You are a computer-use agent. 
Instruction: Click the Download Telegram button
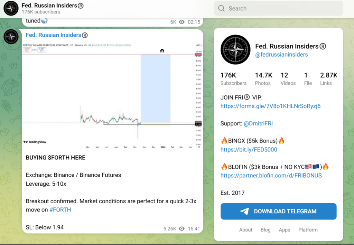(278, 212)
